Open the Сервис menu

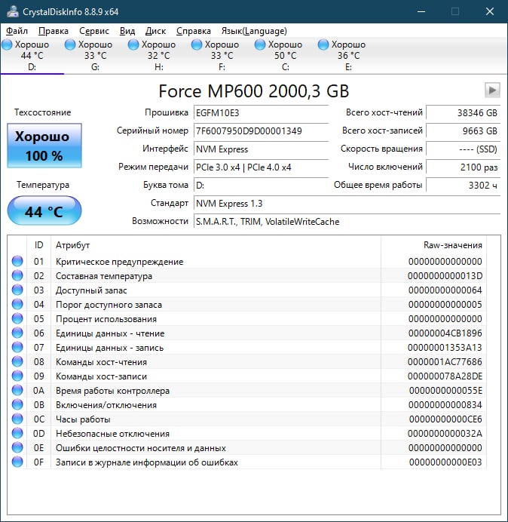point(94,31)
